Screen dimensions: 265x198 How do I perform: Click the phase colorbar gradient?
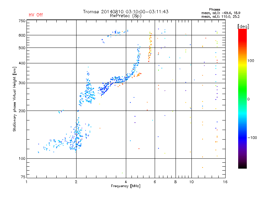click(x=242, y=99)
